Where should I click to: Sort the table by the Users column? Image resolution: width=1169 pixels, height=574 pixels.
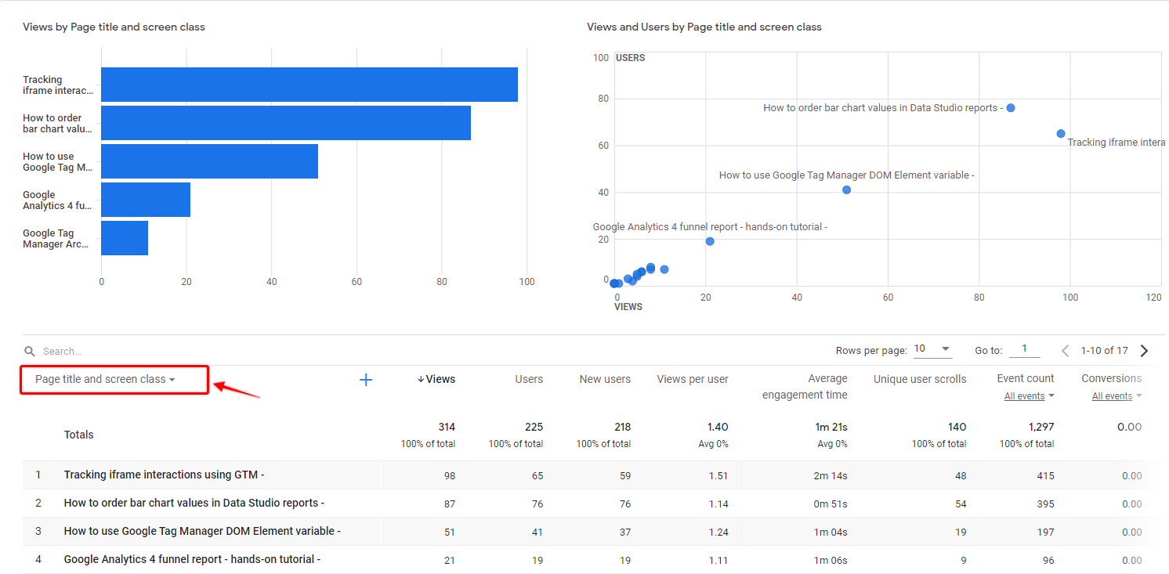[529, 379]
